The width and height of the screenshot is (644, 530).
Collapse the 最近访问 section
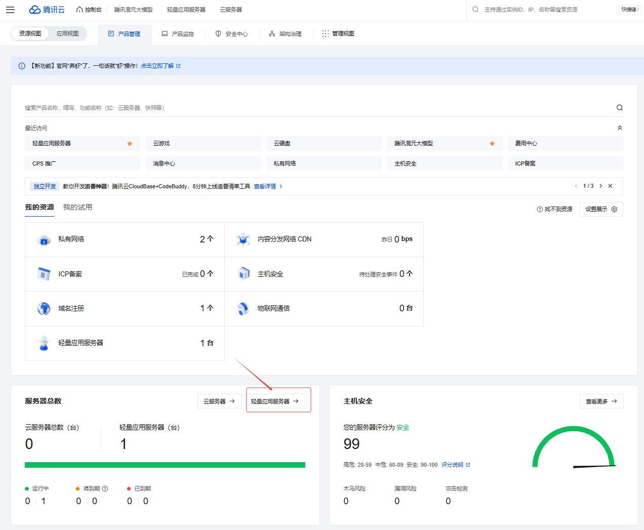tap(620, 128)
